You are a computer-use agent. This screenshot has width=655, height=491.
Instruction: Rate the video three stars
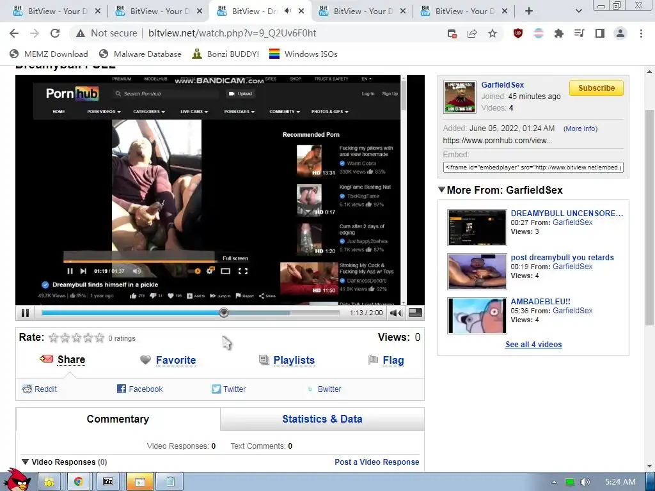point(77,338)
